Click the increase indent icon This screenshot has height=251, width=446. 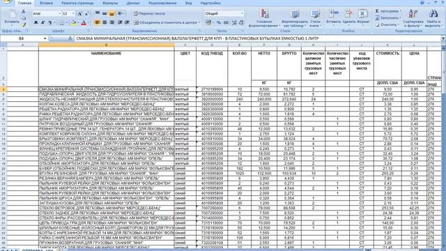tap(127, 22)
